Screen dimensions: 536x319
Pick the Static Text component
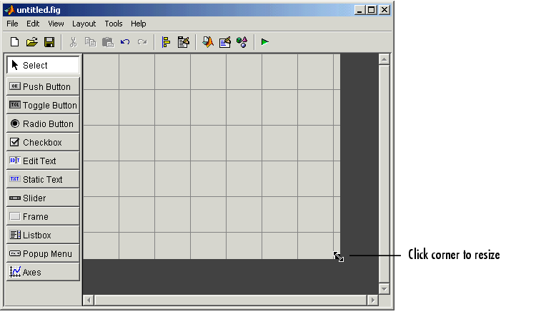click(x=43, y=179)
